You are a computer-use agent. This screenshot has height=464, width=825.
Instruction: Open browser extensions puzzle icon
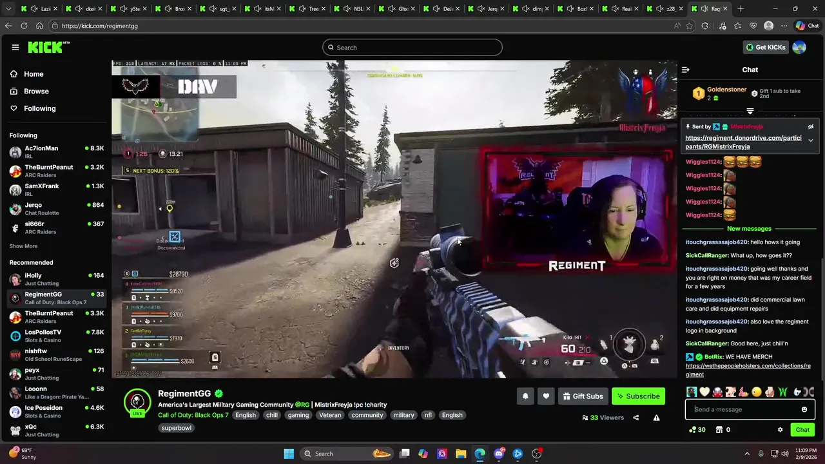click(705, 26)
